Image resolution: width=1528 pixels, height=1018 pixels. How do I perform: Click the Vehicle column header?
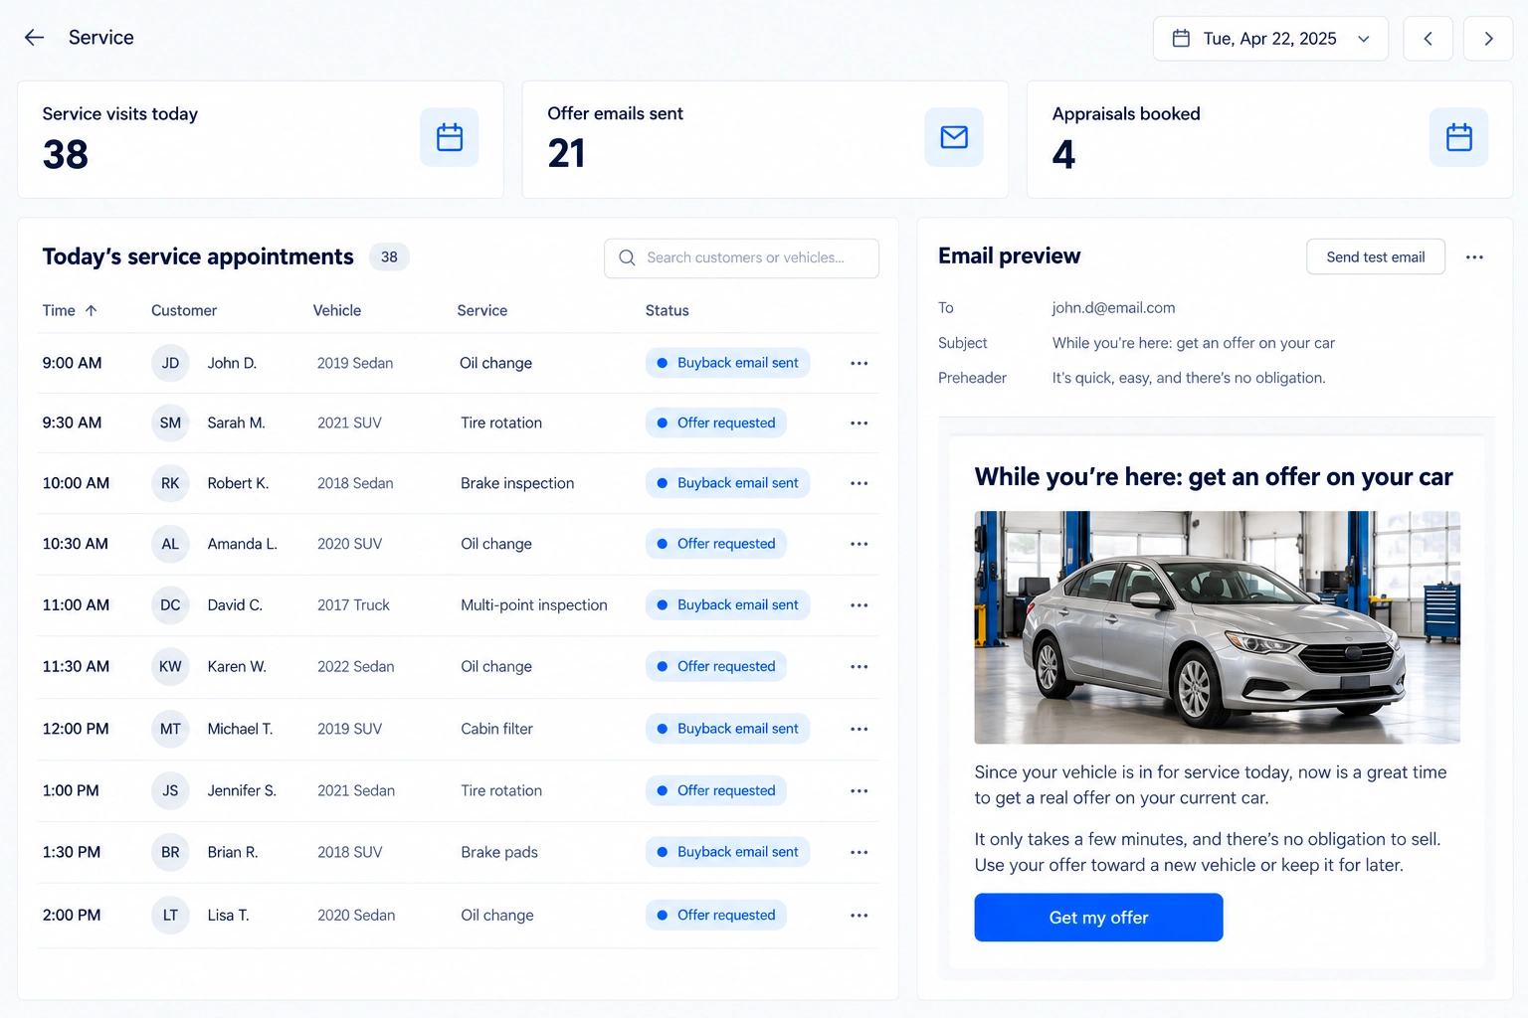337,310
